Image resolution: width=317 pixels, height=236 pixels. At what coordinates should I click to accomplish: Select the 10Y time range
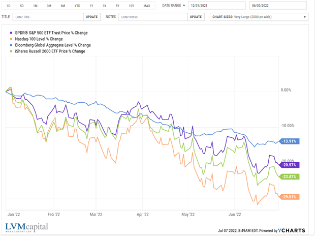coord(132,6)
